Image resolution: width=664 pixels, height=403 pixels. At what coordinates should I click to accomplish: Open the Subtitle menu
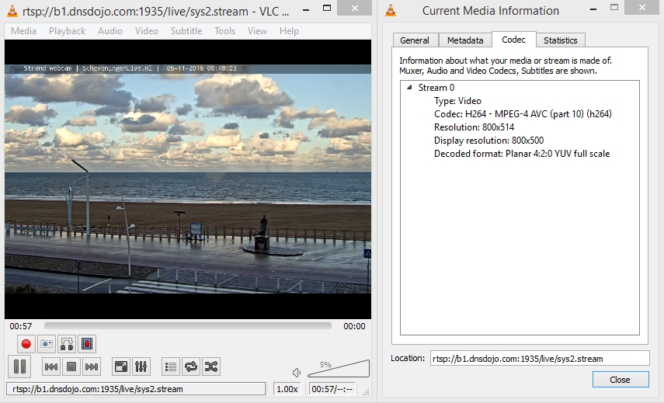186,31
